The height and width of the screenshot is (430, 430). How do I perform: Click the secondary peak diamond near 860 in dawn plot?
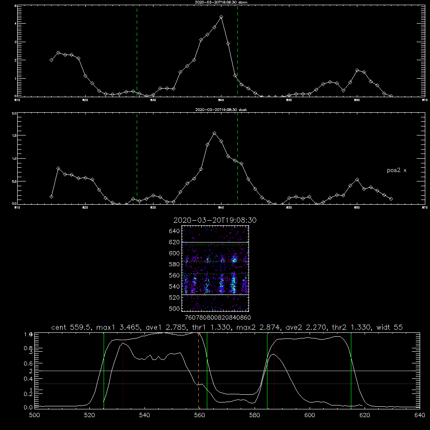click(x=357, y=71)
